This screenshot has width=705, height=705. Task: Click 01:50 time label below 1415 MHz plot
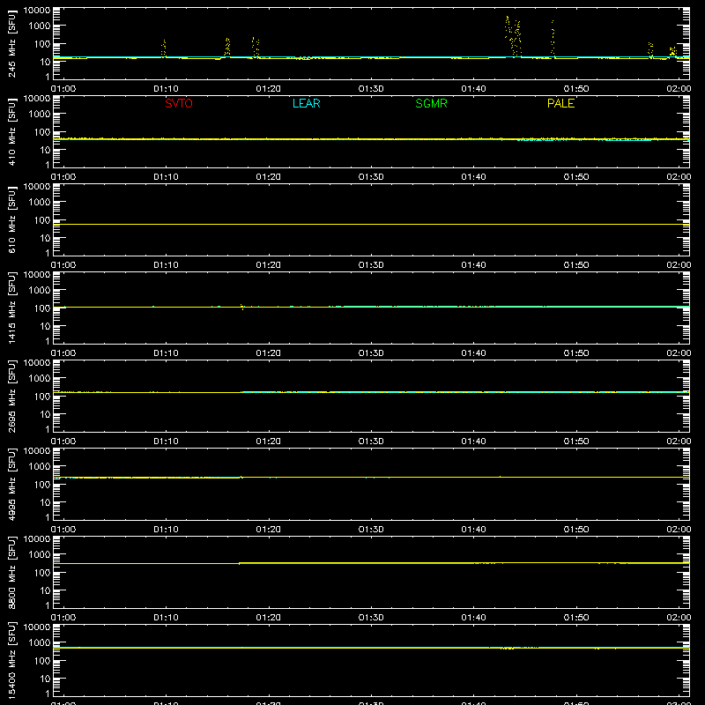[x=576, y=353]
